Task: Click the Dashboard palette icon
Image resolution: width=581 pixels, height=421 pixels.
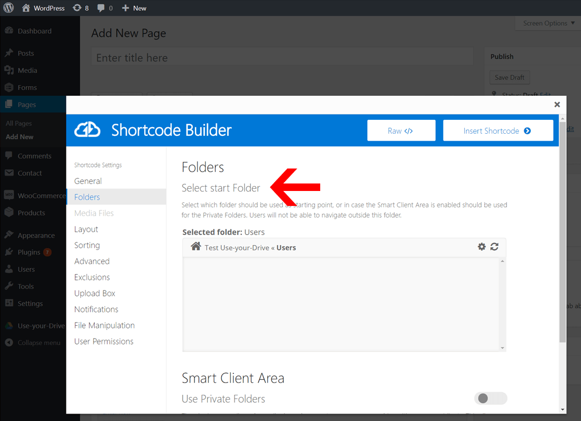Action: click(9, 30)
